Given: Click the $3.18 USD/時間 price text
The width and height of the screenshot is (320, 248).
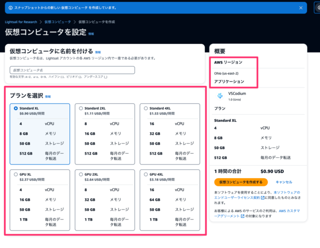Looking at the screenshot, I should tap(162, 179).
